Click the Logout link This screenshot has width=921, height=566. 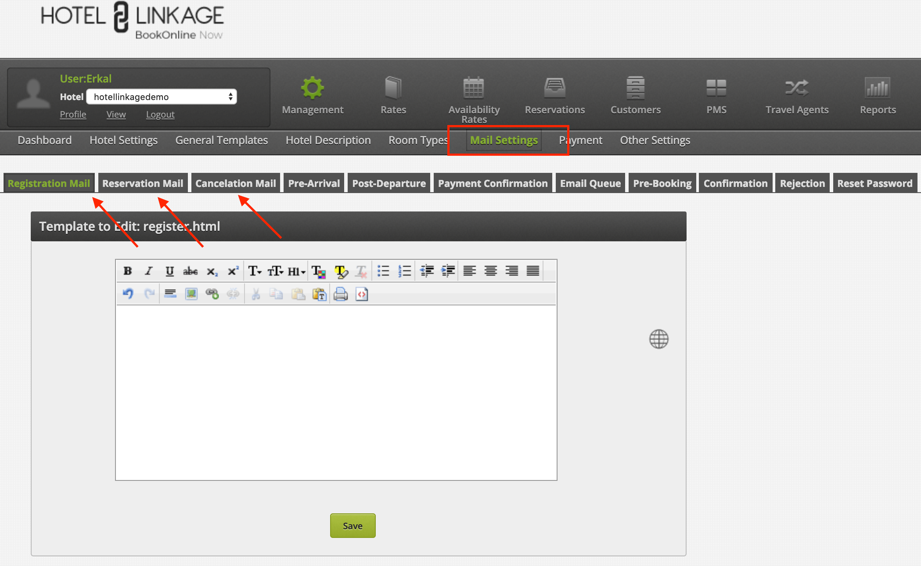[x=160, y=115]
